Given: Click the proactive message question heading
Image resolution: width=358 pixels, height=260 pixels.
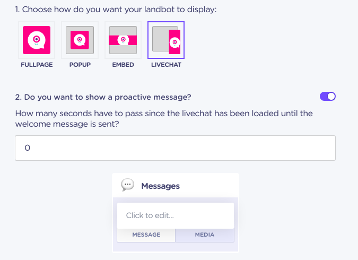Looking at the screenshot, I should tap(103, 97).
